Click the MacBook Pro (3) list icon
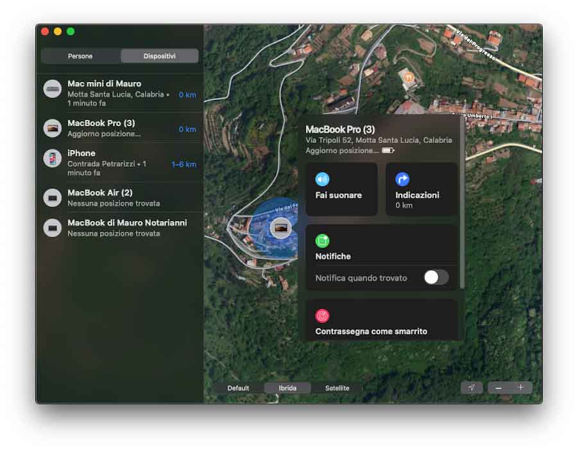578x451 pixels. [x=53, y=128]
